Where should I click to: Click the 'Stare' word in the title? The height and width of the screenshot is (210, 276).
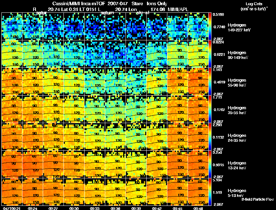coord(137,3)
